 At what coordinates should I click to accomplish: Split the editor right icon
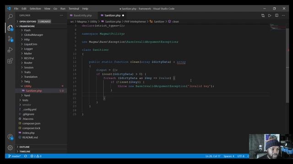coord(277,15)
